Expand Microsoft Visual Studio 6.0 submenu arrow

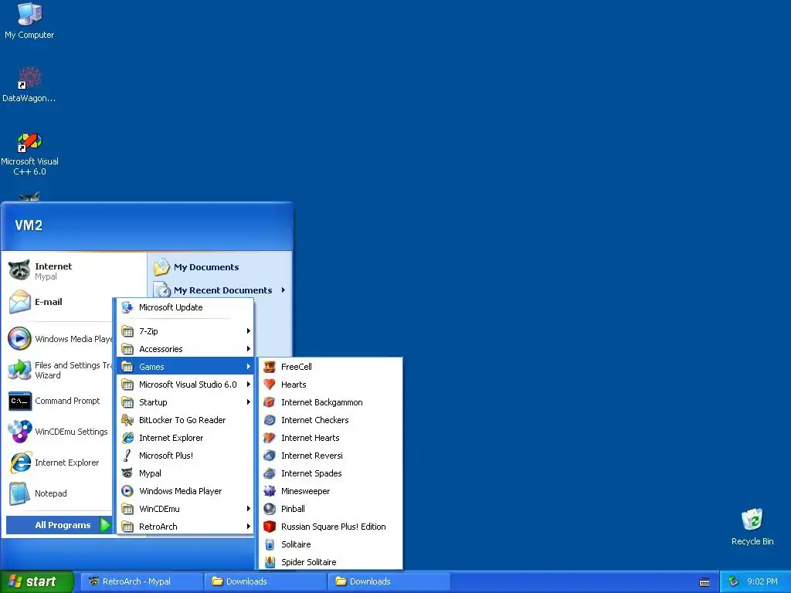click(x=248, y=385)
